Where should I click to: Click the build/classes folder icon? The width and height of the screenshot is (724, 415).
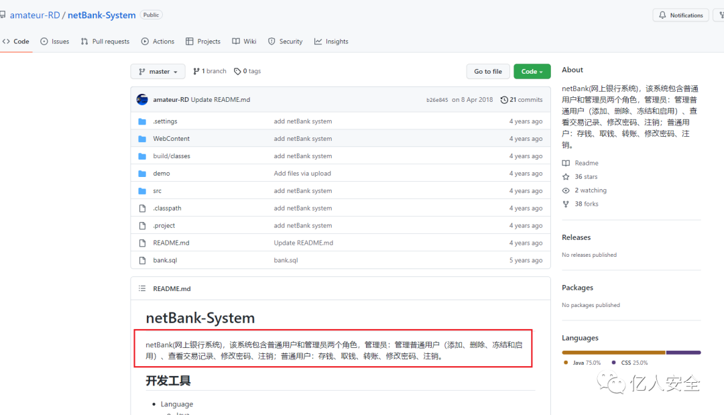click(142, 156)
